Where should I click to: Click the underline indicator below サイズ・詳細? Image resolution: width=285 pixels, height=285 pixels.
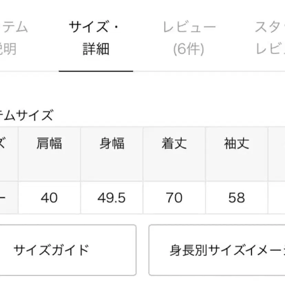(x=96, y=71)
